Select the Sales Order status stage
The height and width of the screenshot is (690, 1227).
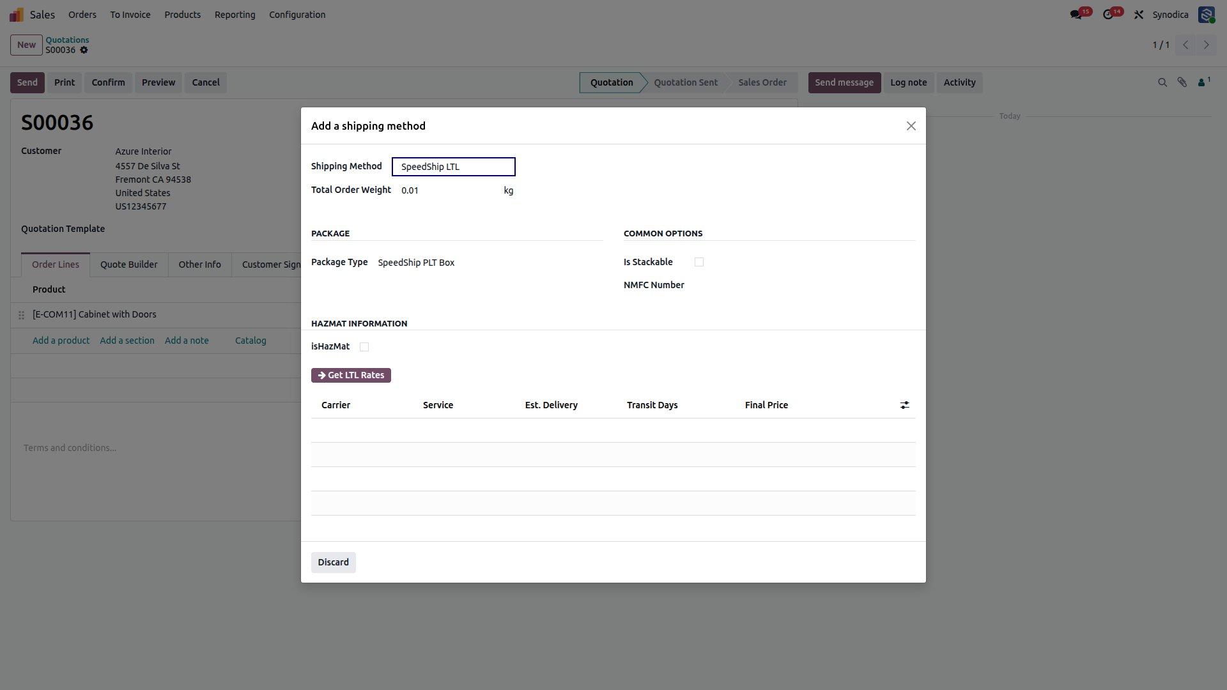click(x=762, y=82)
